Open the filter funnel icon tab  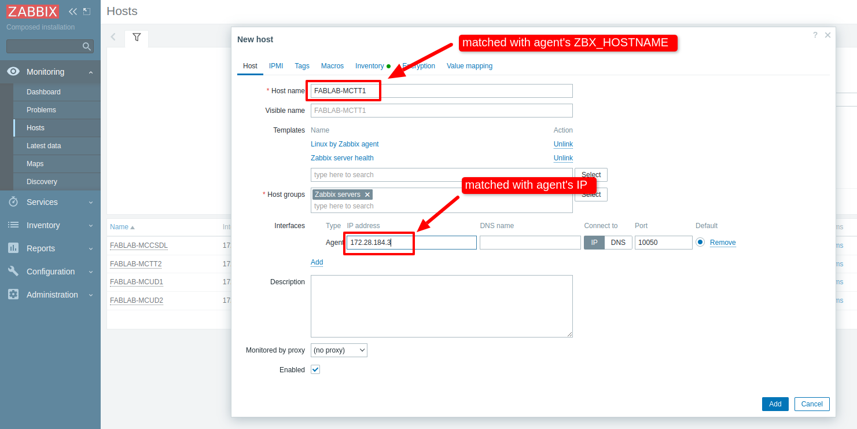[x=137, y=37]
